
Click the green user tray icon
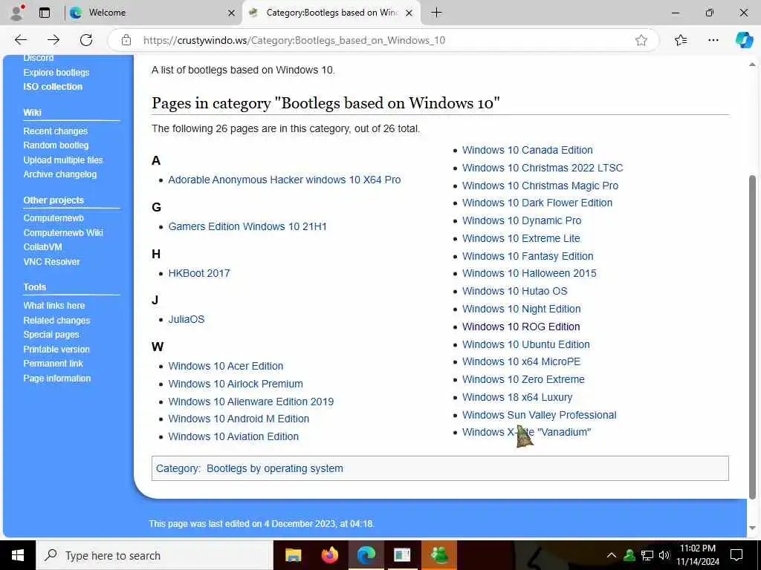(x=629, y=555)
